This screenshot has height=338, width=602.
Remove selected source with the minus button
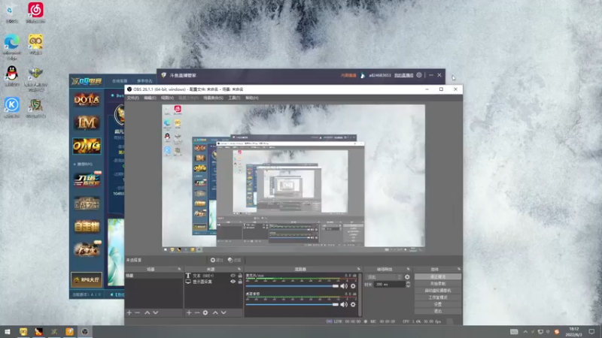point(197,312)
